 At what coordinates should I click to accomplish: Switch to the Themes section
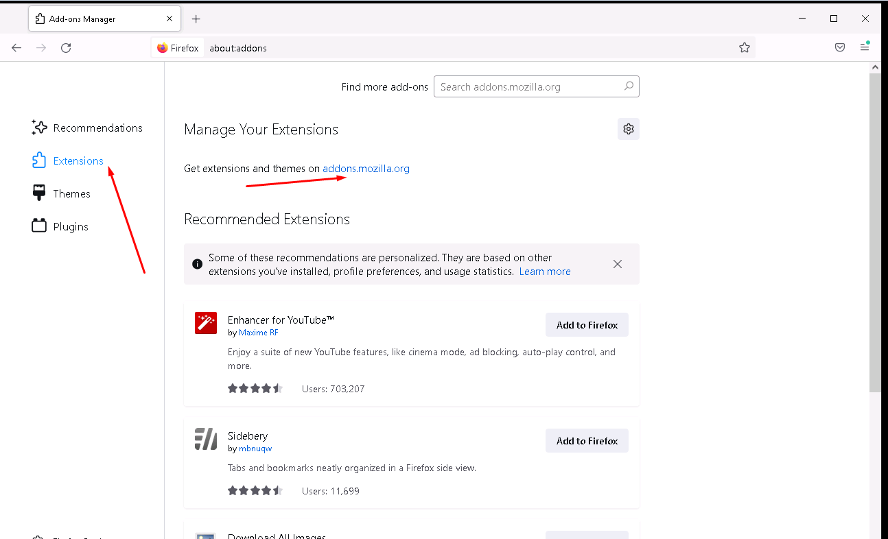[62, 193]
